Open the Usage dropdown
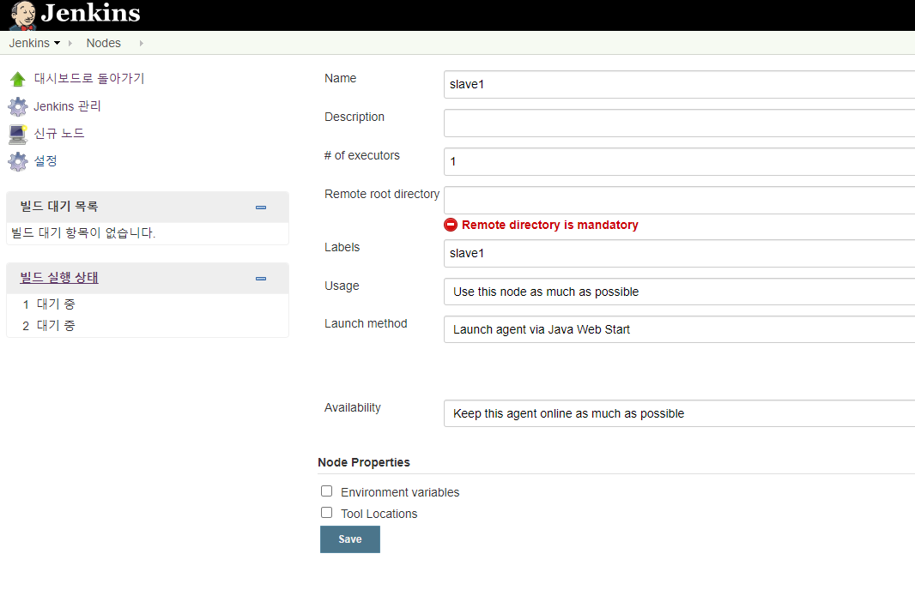Image resolution: width=915 pixels, height=608 pixels. (x=679, y=292)
